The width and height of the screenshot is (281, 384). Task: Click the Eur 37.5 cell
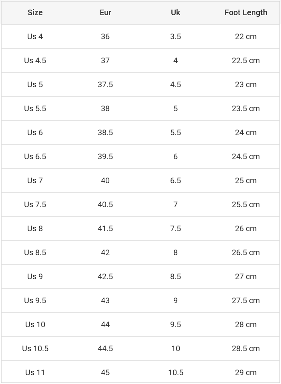105,84
